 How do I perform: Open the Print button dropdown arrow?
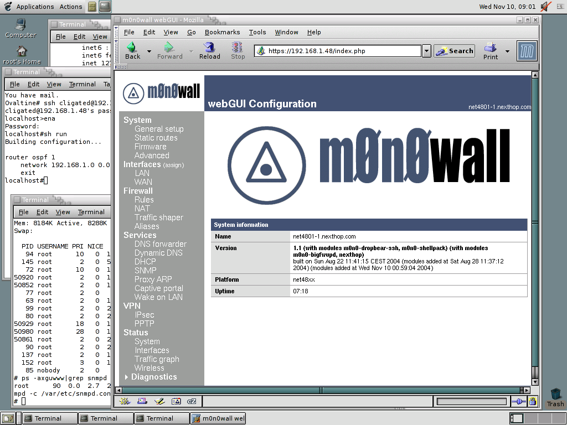tap(507, 51)
